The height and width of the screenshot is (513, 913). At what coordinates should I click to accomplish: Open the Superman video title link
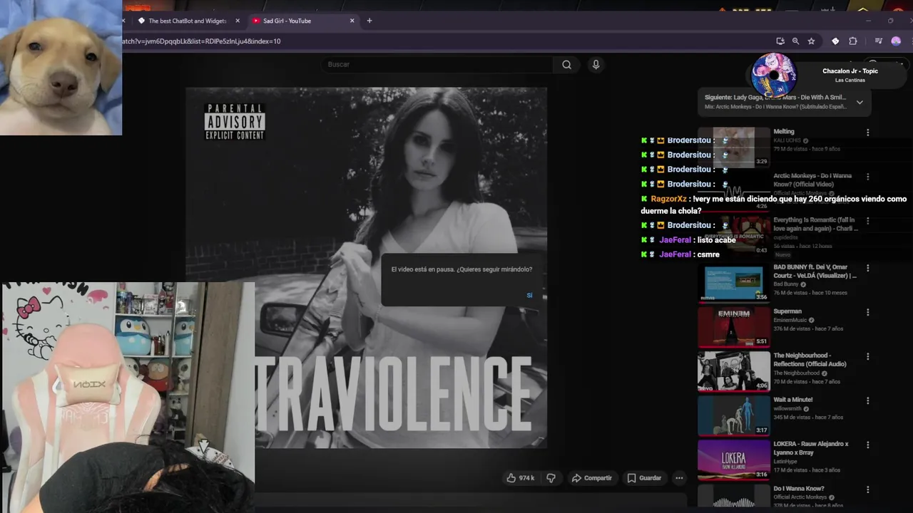click(x=787, y=311)
